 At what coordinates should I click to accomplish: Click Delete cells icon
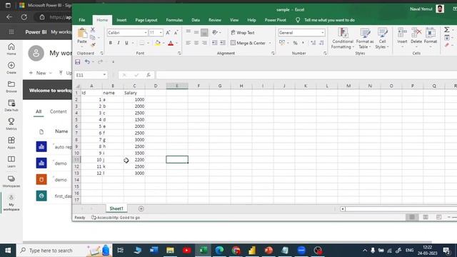pos(416,32)
